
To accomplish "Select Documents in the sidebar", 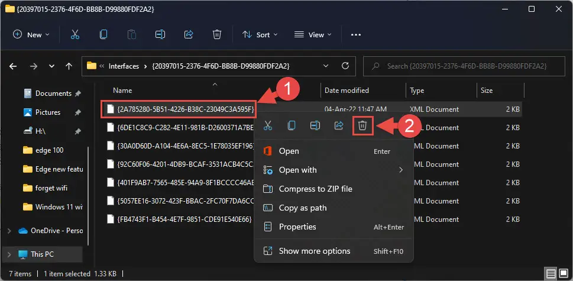I will [x=53, y=93].
